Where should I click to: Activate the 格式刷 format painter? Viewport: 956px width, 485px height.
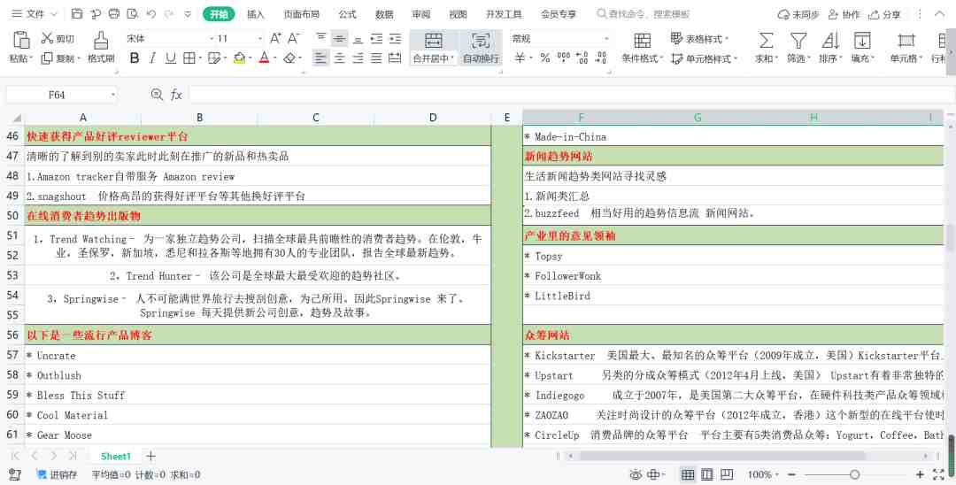101,48
